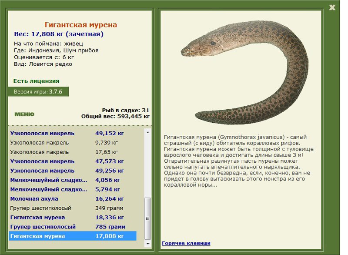The image size is (348, 255).
Task: Select Гигантская мурена 18,336 кг entry
Action: tap(73, 217)
